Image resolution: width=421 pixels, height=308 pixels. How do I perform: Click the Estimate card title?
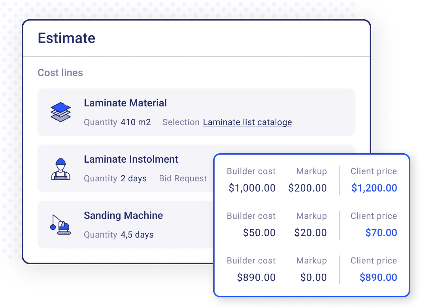click(x=66, y=38)
